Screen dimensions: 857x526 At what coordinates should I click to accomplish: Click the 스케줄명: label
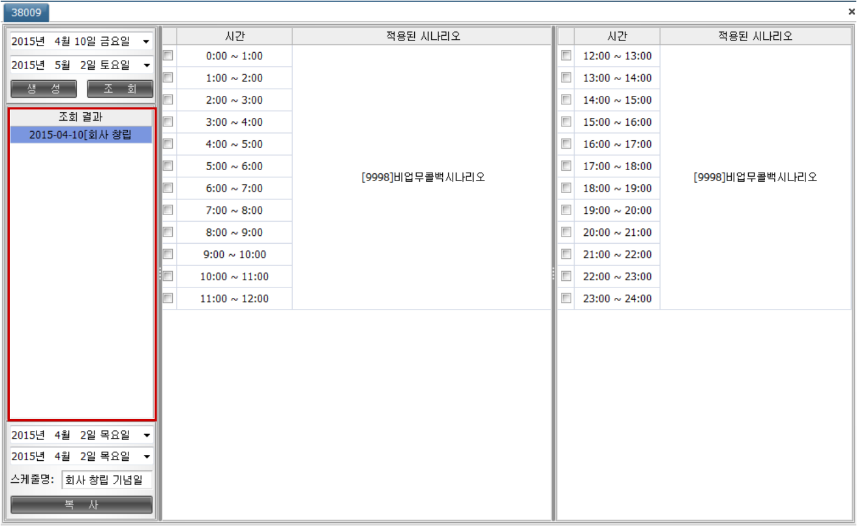click(33, 480)
